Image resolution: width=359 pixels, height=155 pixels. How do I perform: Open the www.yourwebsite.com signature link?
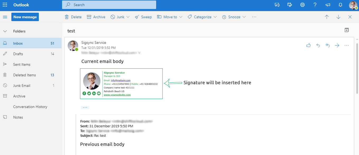pos(117,95)
